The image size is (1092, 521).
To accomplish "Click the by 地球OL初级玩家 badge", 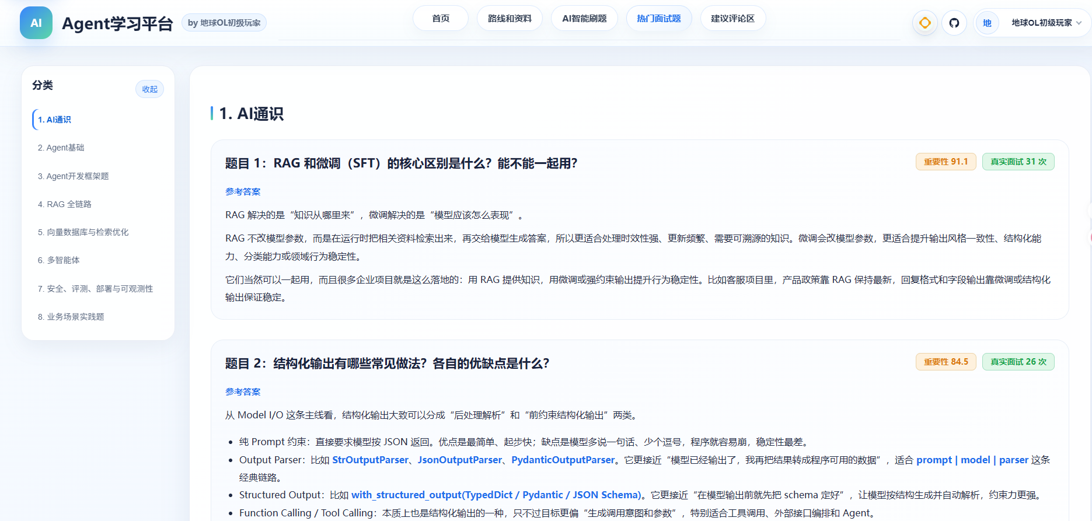I will pyautogui.click(x=224, y=23).
